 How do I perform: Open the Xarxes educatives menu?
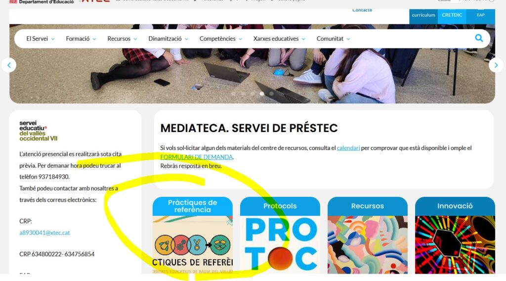(279, 39)
